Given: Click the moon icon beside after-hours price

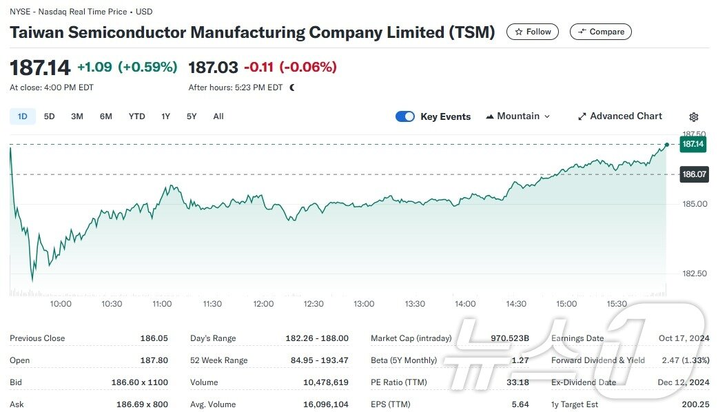Looking at the screenshot, I should [x=290, y=88].
